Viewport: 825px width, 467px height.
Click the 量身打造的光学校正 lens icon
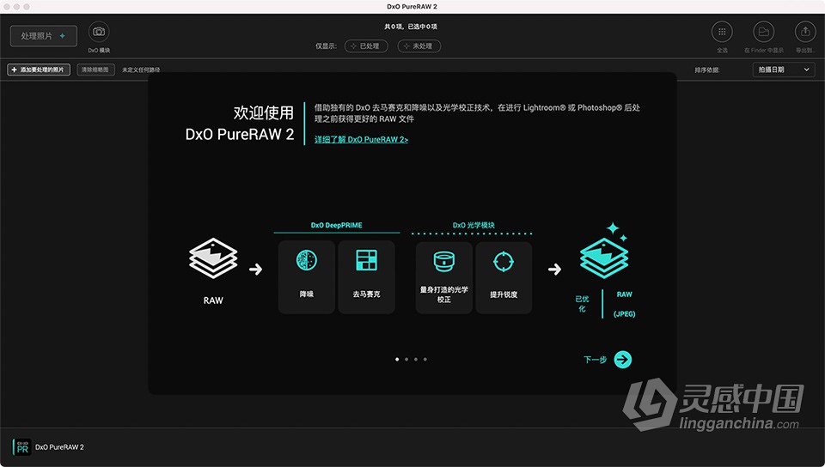(x=443, y=261)
